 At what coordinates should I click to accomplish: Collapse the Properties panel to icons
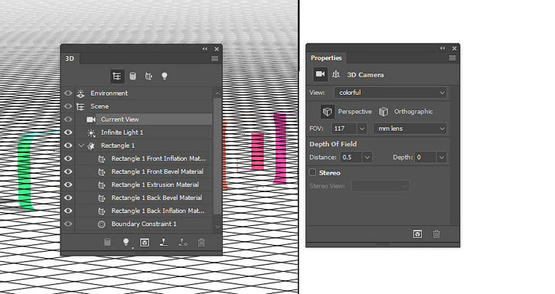442,48
